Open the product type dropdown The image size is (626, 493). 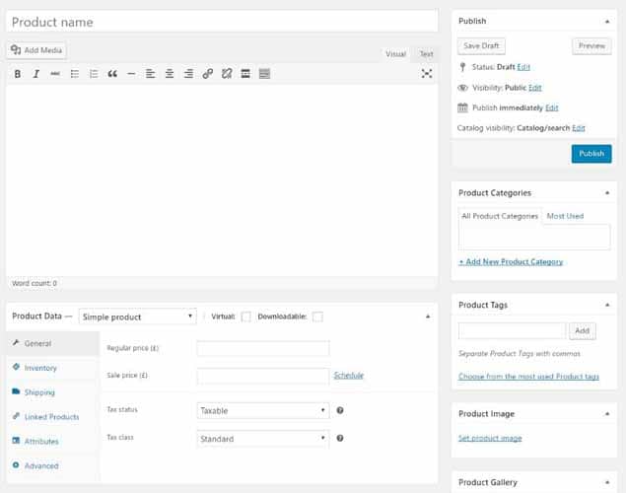pos(138,317)
